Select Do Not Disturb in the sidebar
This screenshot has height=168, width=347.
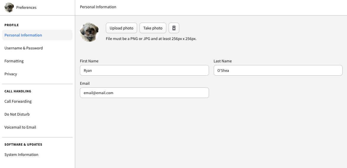(x=37, y=114)
